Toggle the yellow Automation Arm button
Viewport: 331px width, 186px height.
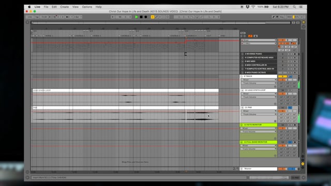tap(153, 17)
